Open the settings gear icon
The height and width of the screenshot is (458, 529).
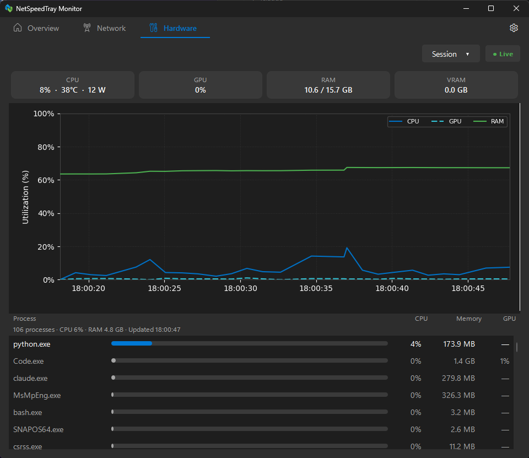(514, 28)
